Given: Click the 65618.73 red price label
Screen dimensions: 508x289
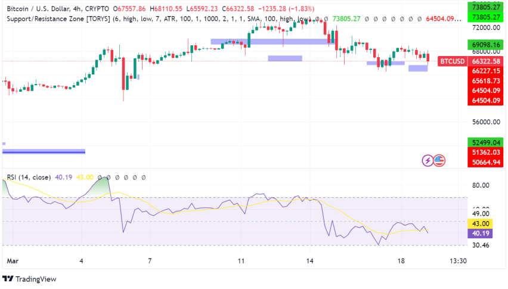Looking at the screenshot, I should (x=485, y=81).
